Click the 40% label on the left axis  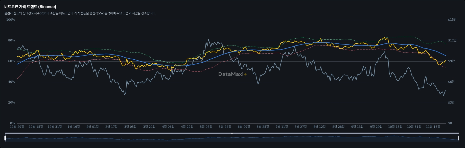pyautogui.click(x=11, y=82)
